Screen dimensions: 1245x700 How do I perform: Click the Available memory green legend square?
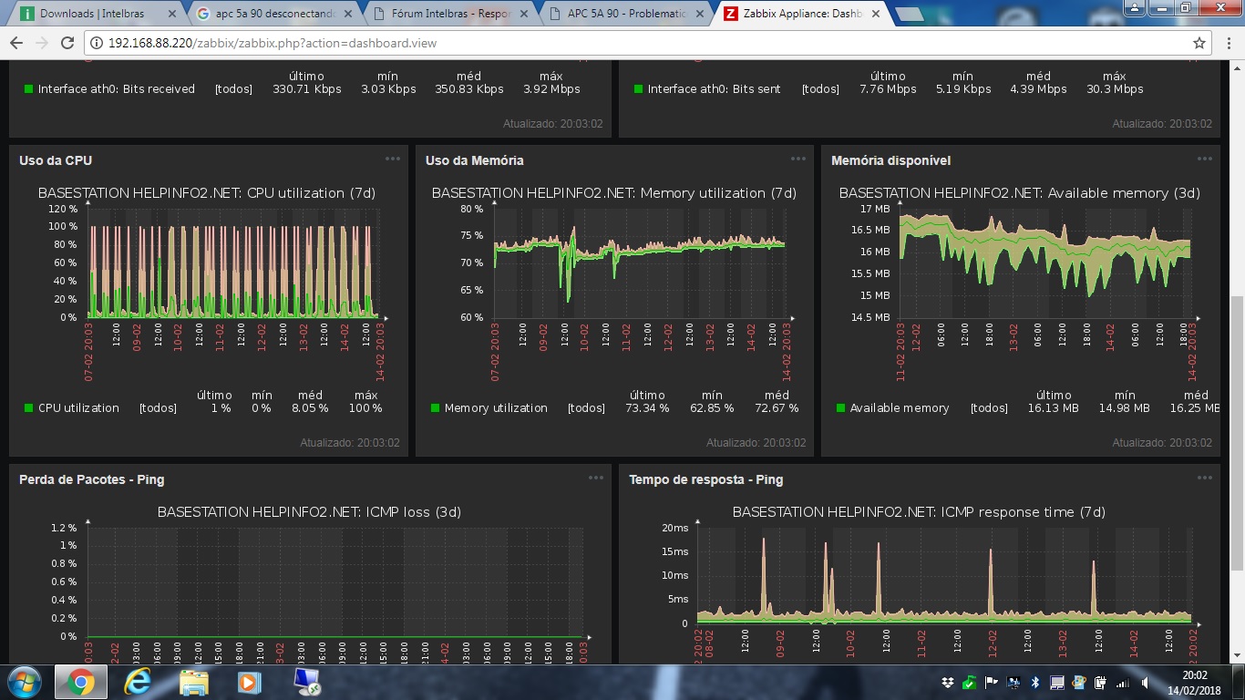840,408
